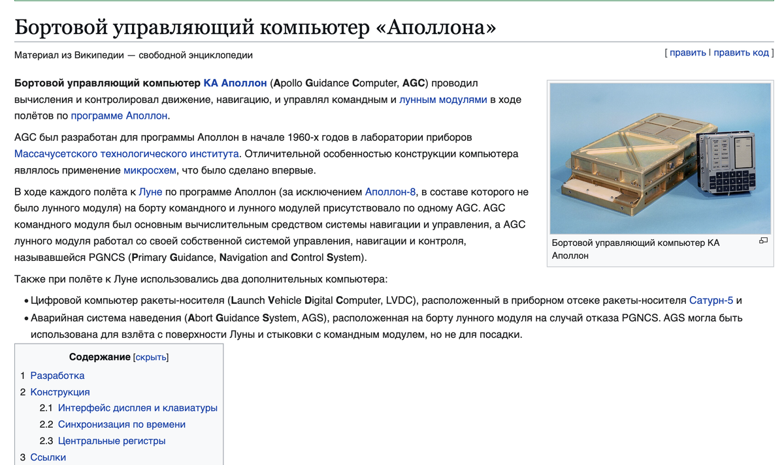Click "Материал из Википедии — свободной энциклопедии" subtitle
Image resolution: width=784 pixels, height=465 pixels.
(x=133, y=55)
